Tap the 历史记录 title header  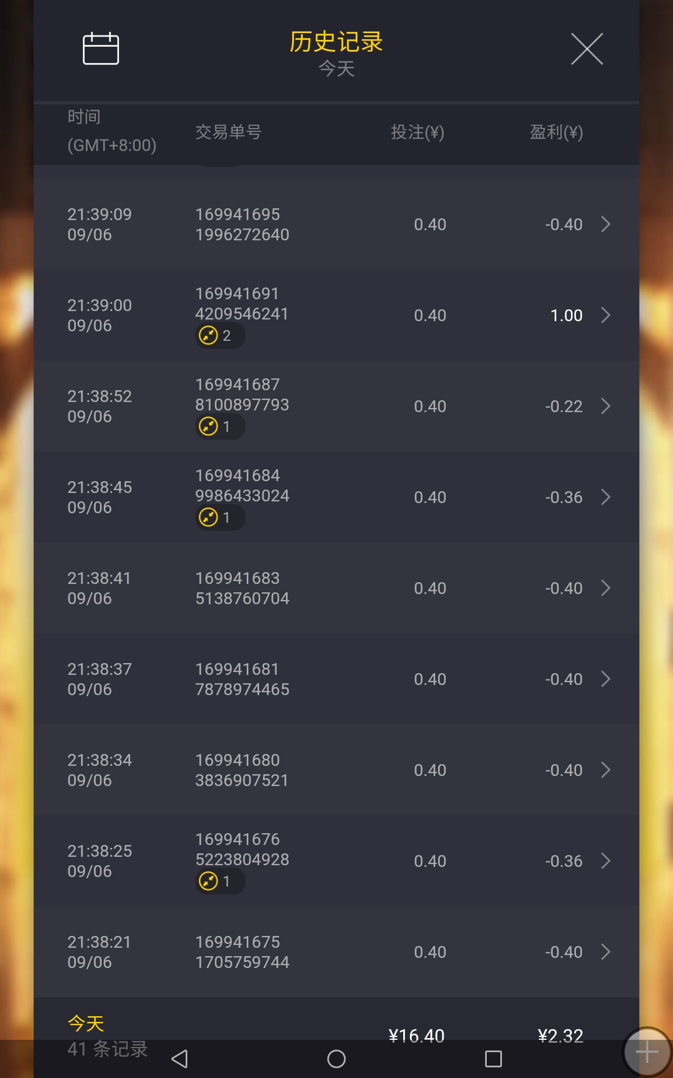(336, 42)
